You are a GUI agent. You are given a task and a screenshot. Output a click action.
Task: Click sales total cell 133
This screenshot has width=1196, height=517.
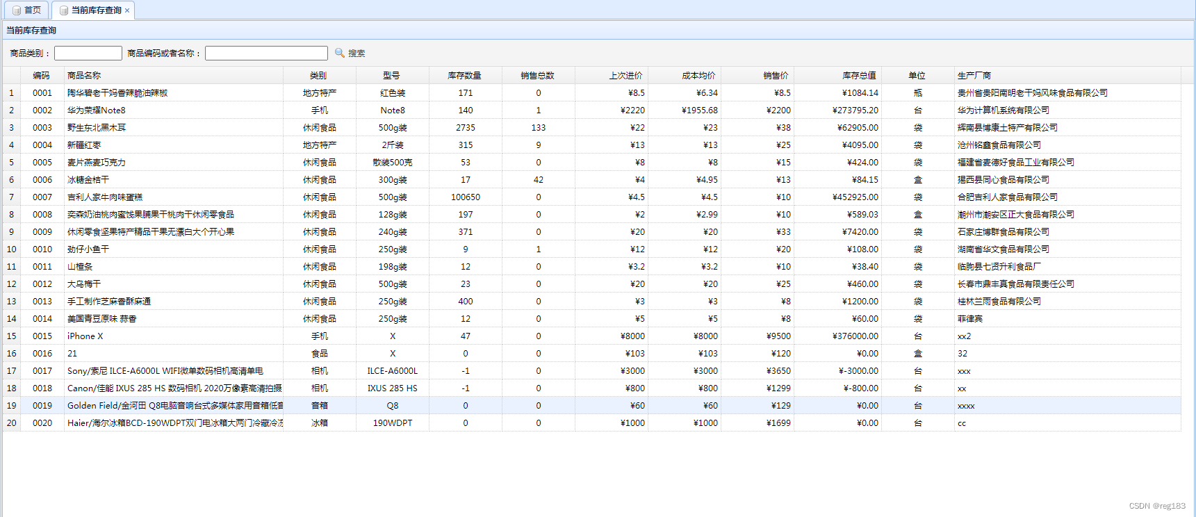point(539,127)
